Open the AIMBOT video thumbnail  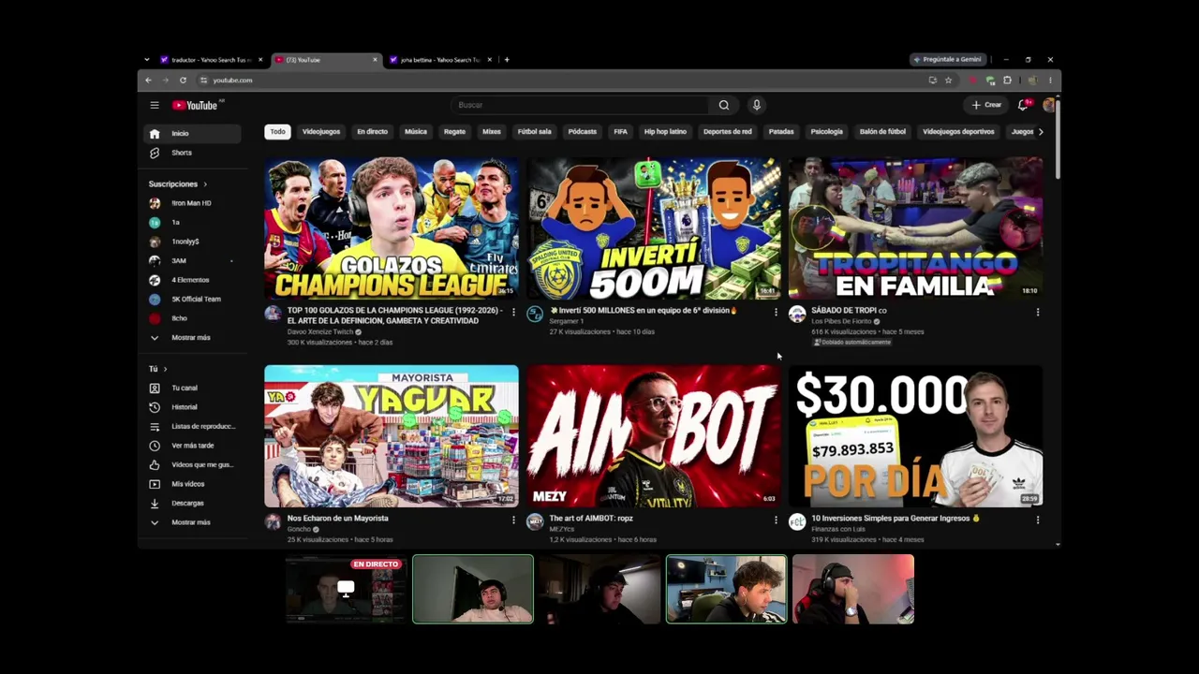click(654, 436)
